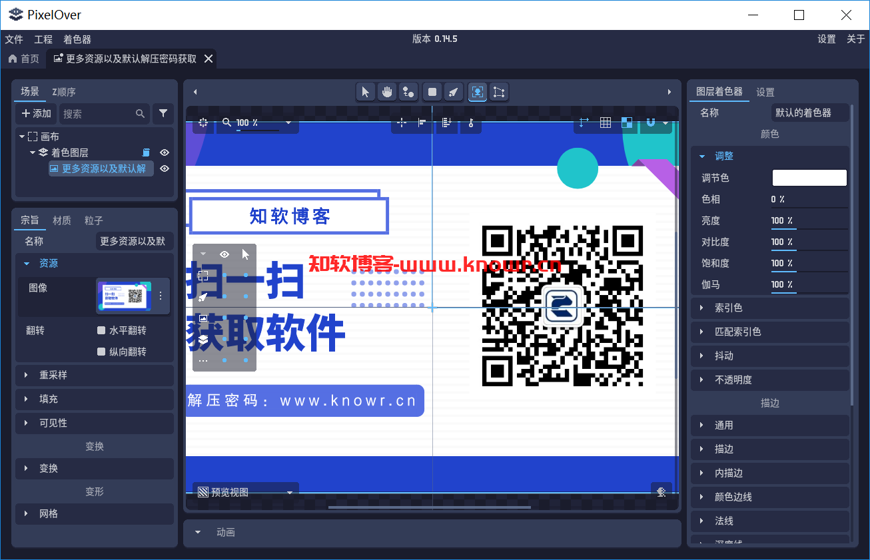
Task: Expand the 填充 section
Action: coord(94,399)
